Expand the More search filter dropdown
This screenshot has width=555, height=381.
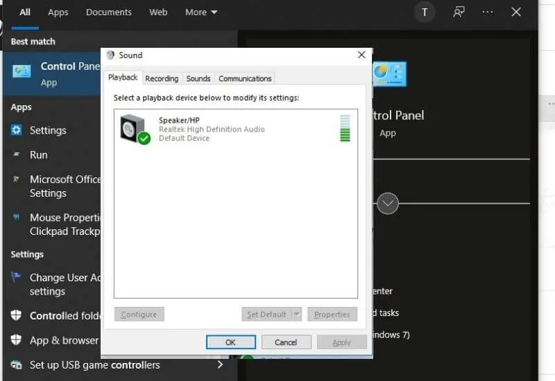tap(201, 12)
